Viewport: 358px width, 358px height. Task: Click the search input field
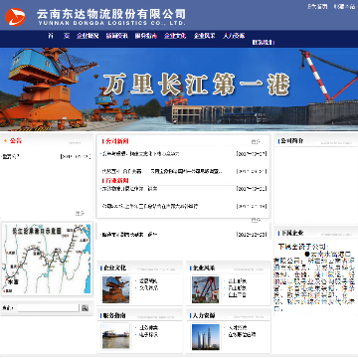tap(49, 308)
